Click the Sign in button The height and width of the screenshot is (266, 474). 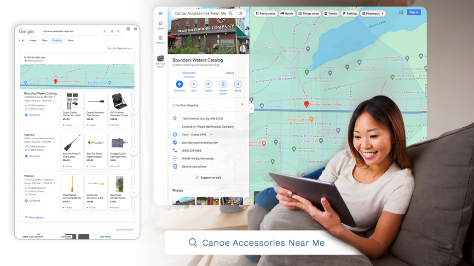(x=414, y=12)
